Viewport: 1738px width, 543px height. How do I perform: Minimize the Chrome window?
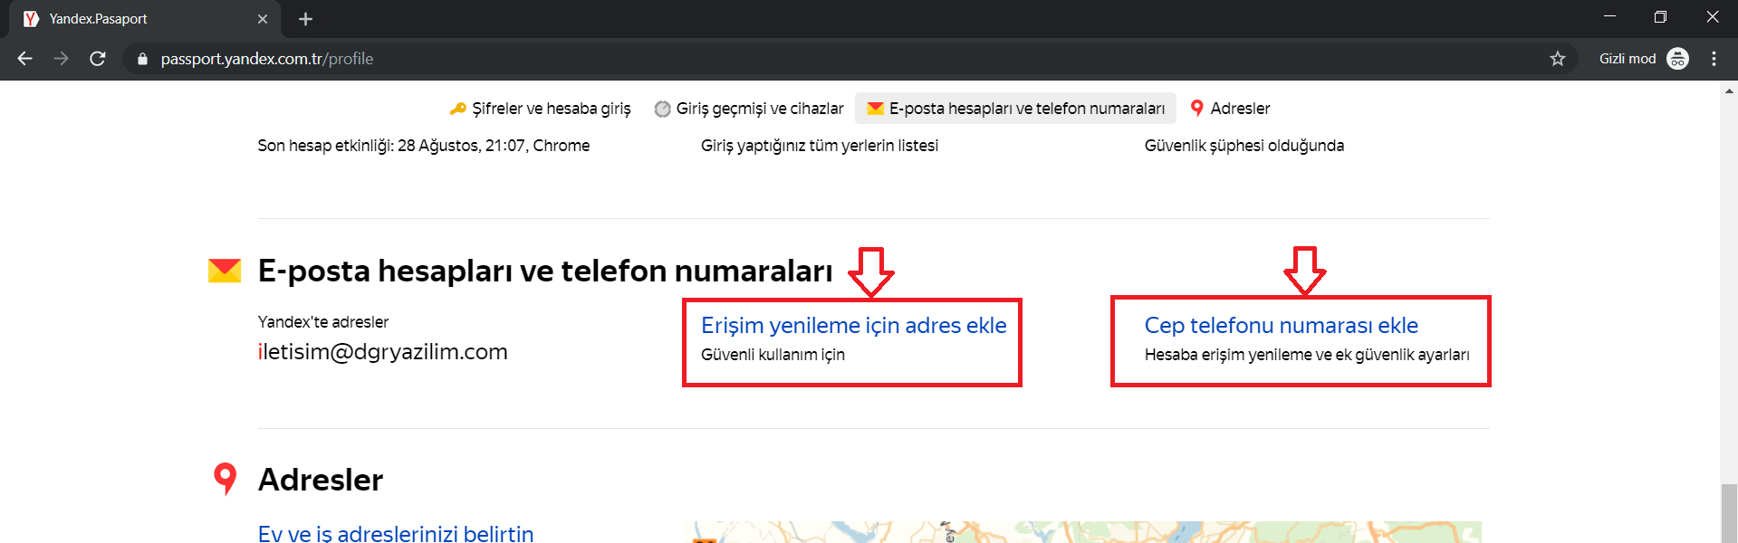[x=1609, y=16]
